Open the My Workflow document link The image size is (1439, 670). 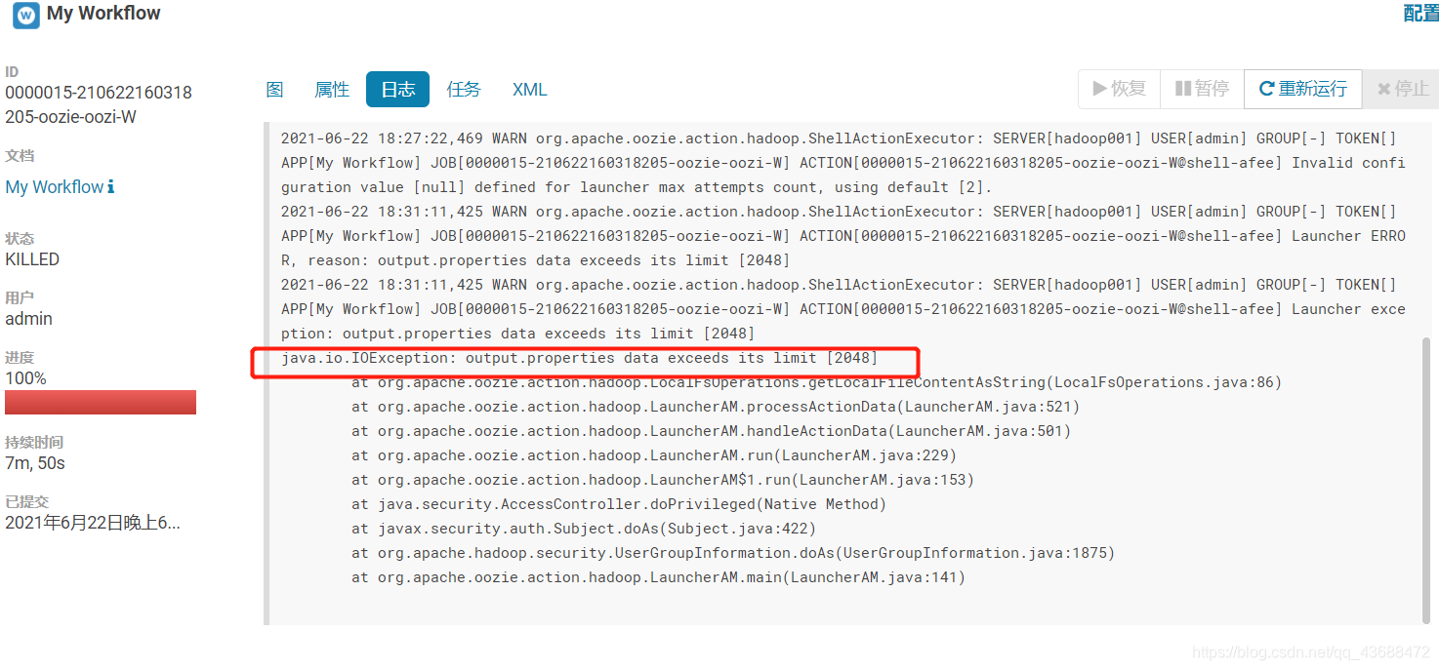click(55, 186)
